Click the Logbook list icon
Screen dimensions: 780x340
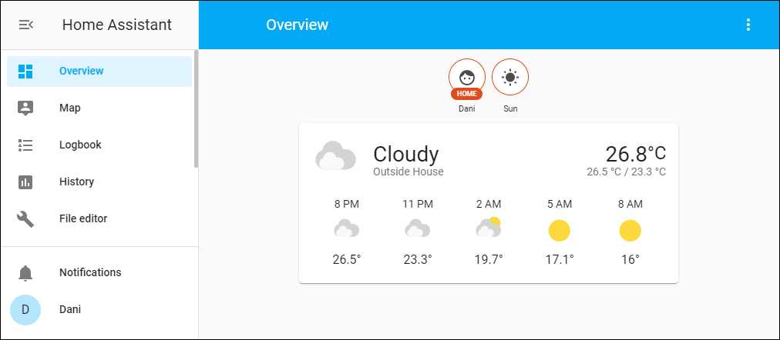pos(25,145)
